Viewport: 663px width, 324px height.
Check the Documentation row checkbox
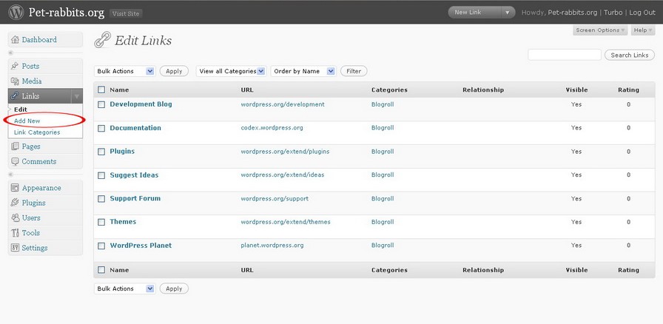pos(101,128)
